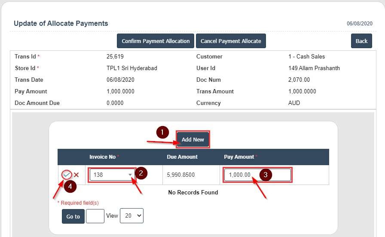Confirm Payment Allocation

coord(156,41)
